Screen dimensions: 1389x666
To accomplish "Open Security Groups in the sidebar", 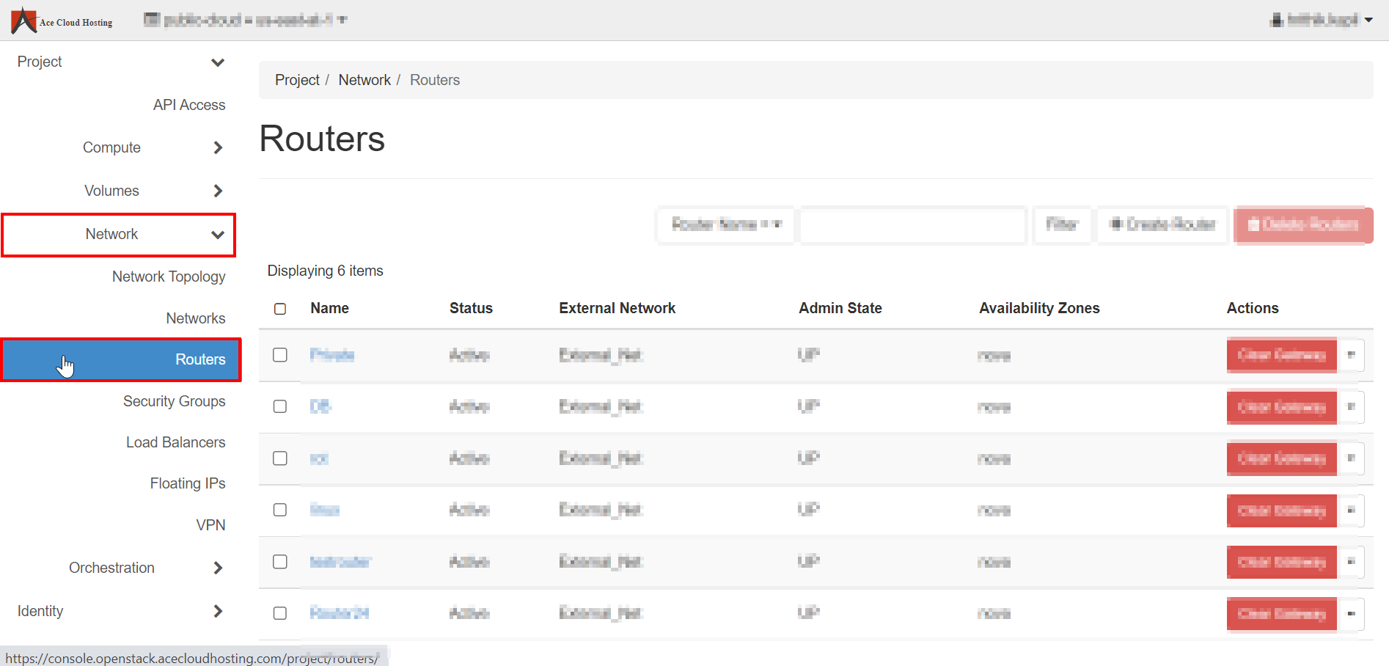I will (x=174, y=401).
